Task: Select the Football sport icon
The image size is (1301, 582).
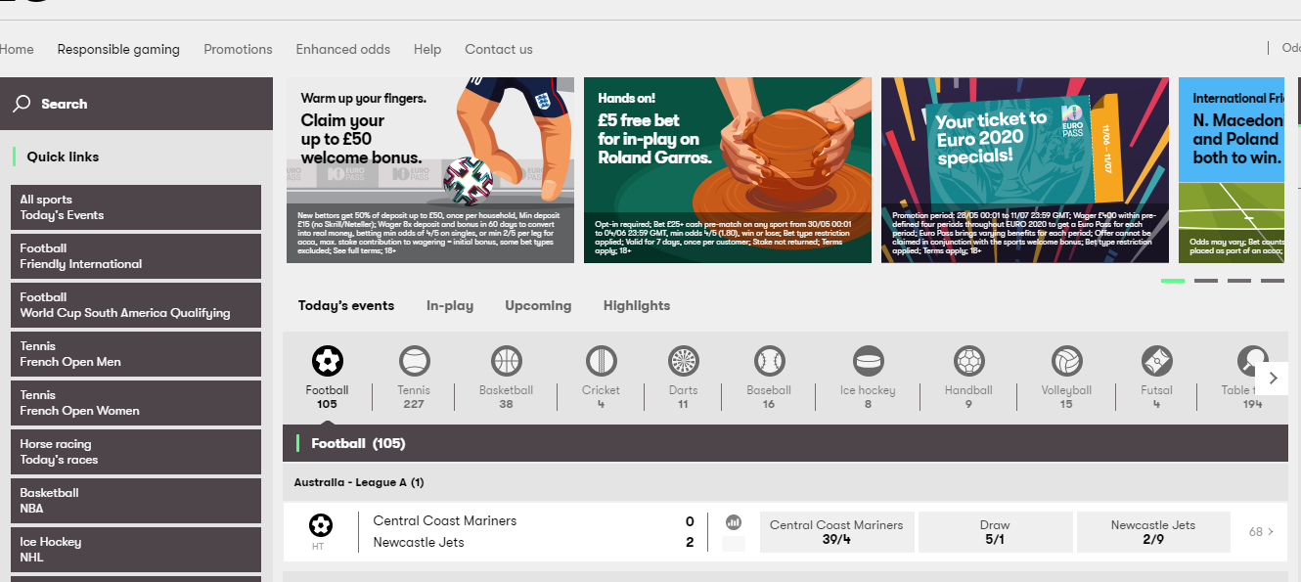Action: [327, 363]
